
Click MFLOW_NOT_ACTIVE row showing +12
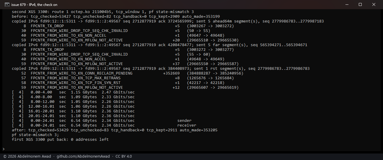pos(130,88)
